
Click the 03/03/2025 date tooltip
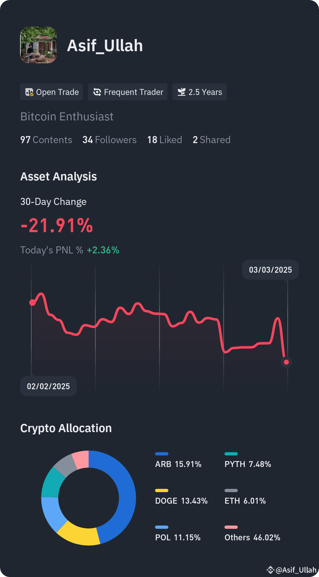click(x=270, y=269)
